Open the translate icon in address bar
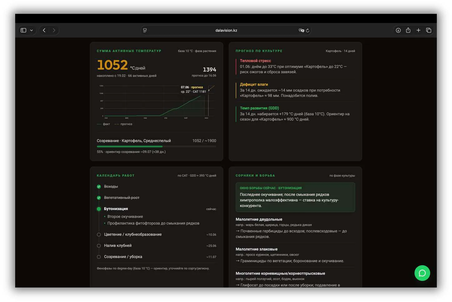Image resolution: width=452 pixels, height=302 pixels. coord(301,30)
